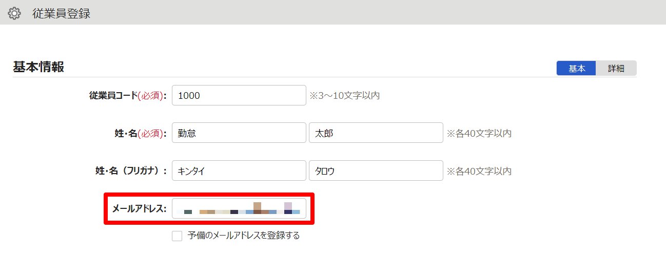
Task: Click the ※各40文字以内 hint beside タロウ
Action: (x=479, y=171)
